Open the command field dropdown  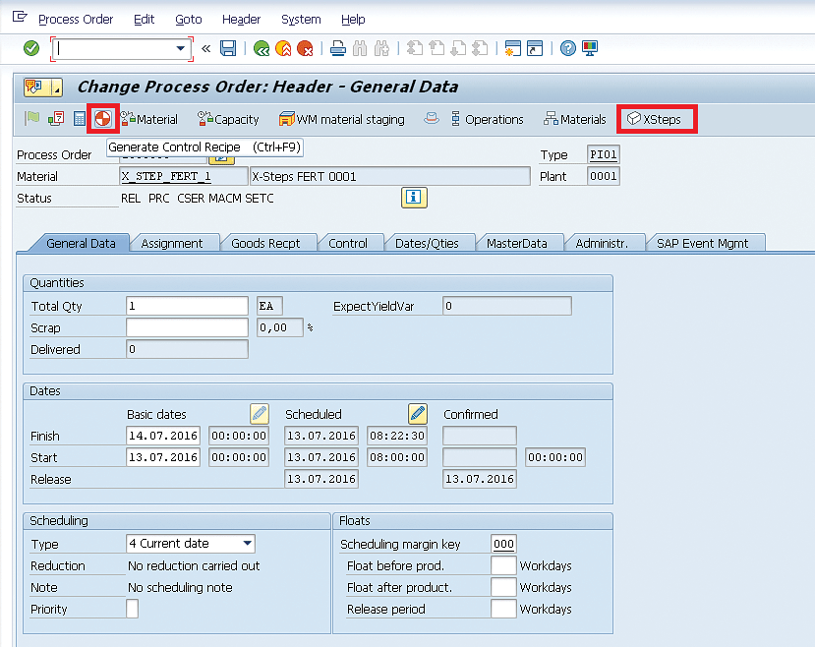pos(181,48)
